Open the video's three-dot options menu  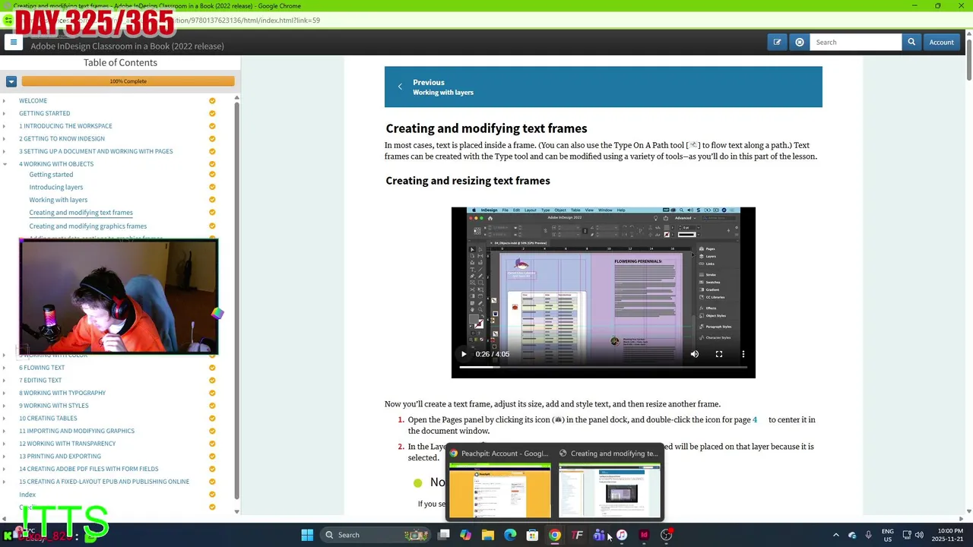pyautogui.click(x=743, y=354)
